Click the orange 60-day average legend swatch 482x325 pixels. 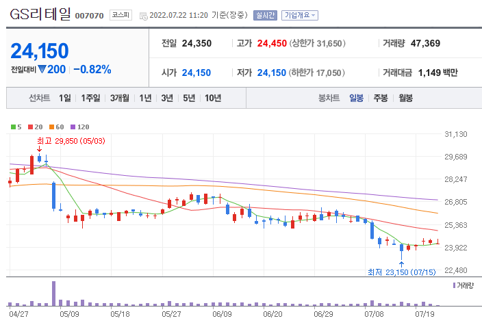click(x=51, y=127)
